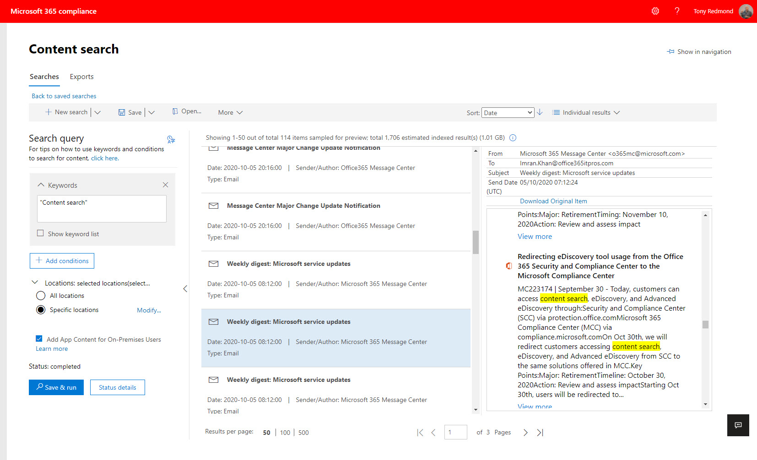
Task: Open the help question mark icon
Action: pyautogui.click(x=677, y=11)
